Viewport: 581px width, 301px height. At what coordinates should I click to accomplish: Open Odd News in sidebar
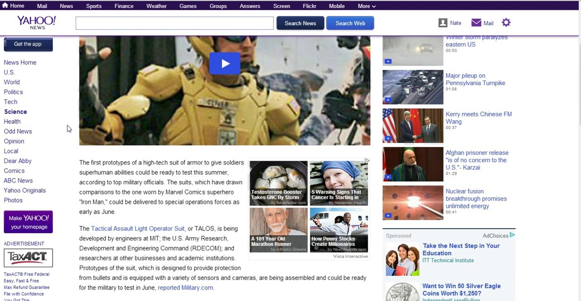coord(18,131)
